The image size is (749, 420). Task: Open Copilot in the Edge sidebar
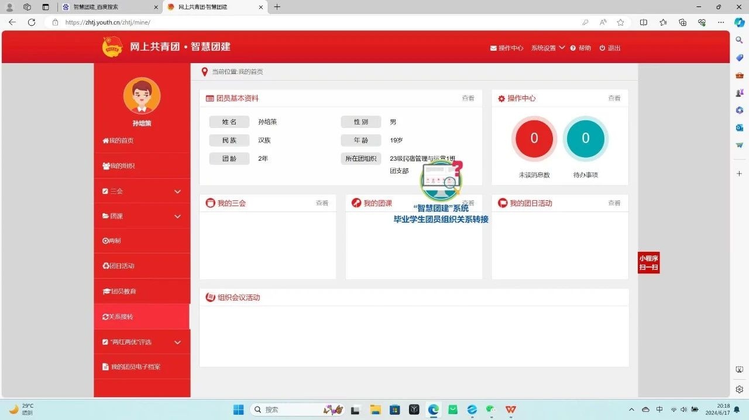(x=740, y=22)
